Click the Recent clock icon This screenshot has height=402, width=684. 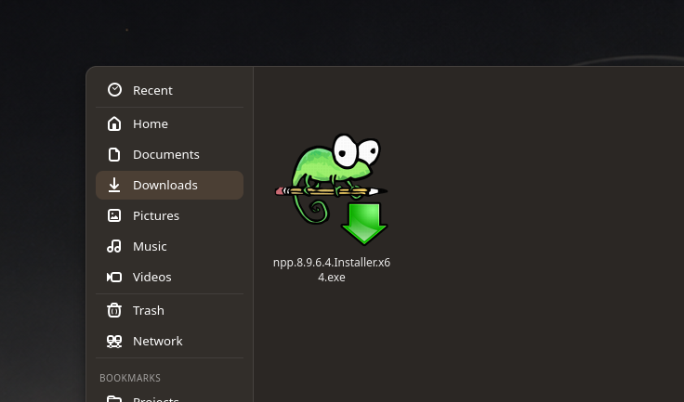[114, 90]
